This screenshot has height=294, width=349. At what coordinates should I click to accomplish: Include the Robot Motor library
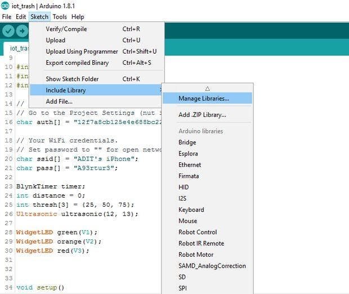click(x=208, y=255)
